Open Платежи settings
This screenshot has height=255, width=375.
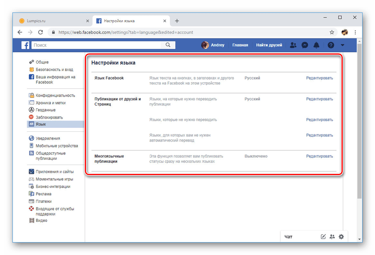tap(44, 201)
